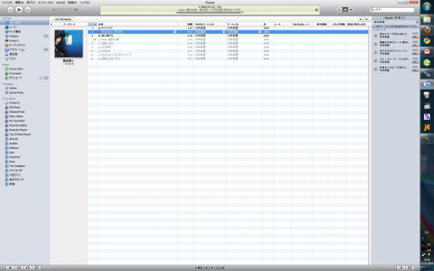
Task: Open Firefox from the taskbar
Action: (427, 30)
